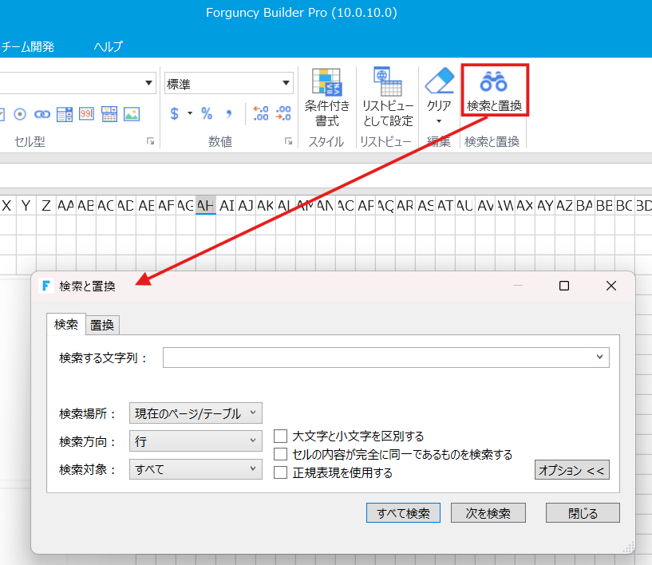Image resolution: width=652 pixels, height=565 pixels.
Task: Open the 検索対象 dropdown showing すべて
Action: coord(196,469)
